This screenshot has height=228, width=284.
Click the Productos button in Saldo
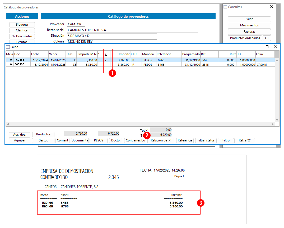(43, 134)
